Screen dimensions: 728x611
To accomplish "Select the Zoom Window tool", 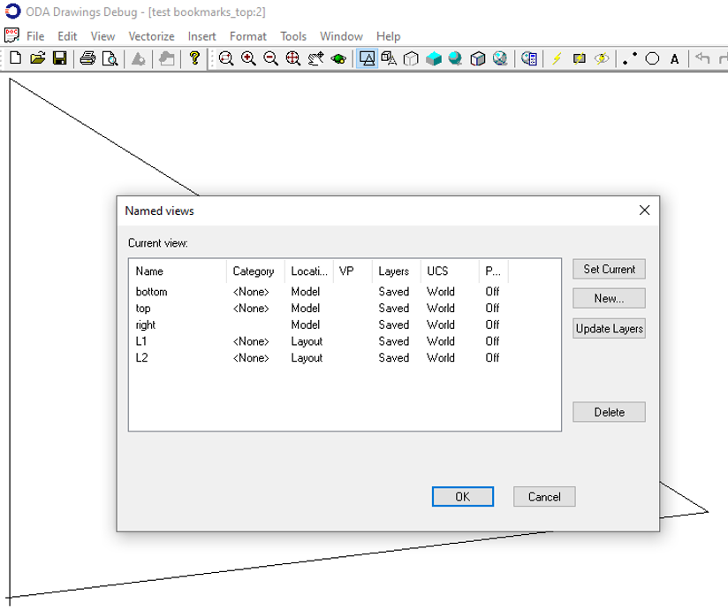I will [x=224, y=61].
